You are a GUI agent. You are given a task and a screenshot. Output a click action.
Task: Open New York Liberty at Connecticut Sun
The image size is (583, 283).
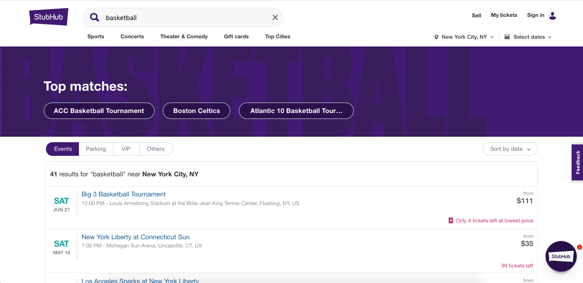pos(135,237)
